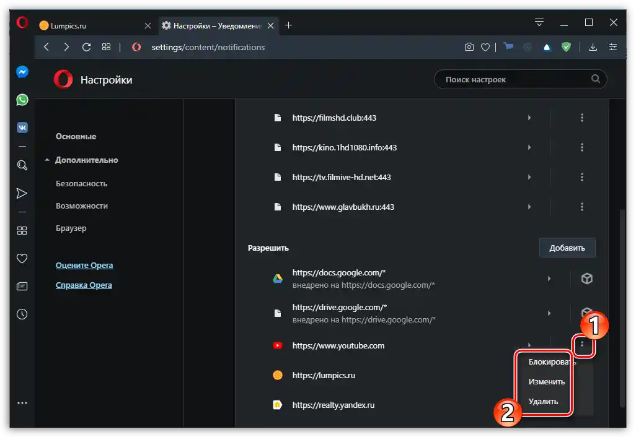Open history clock icon in sidebar
The image size is (636, 437).
click(22, 314)
